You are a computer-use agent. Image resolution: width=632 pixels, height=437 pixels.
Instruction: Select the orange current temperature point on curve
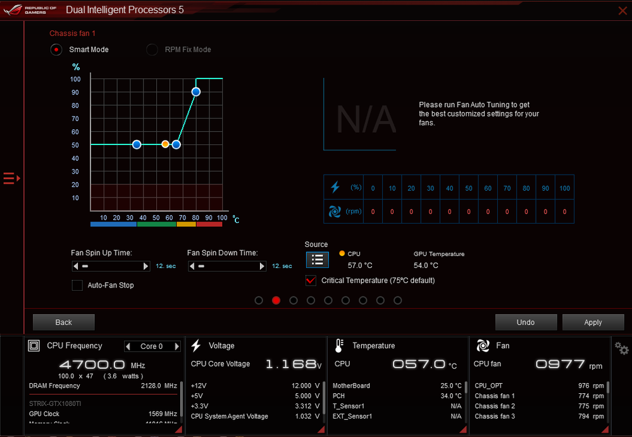click(165, 144)
